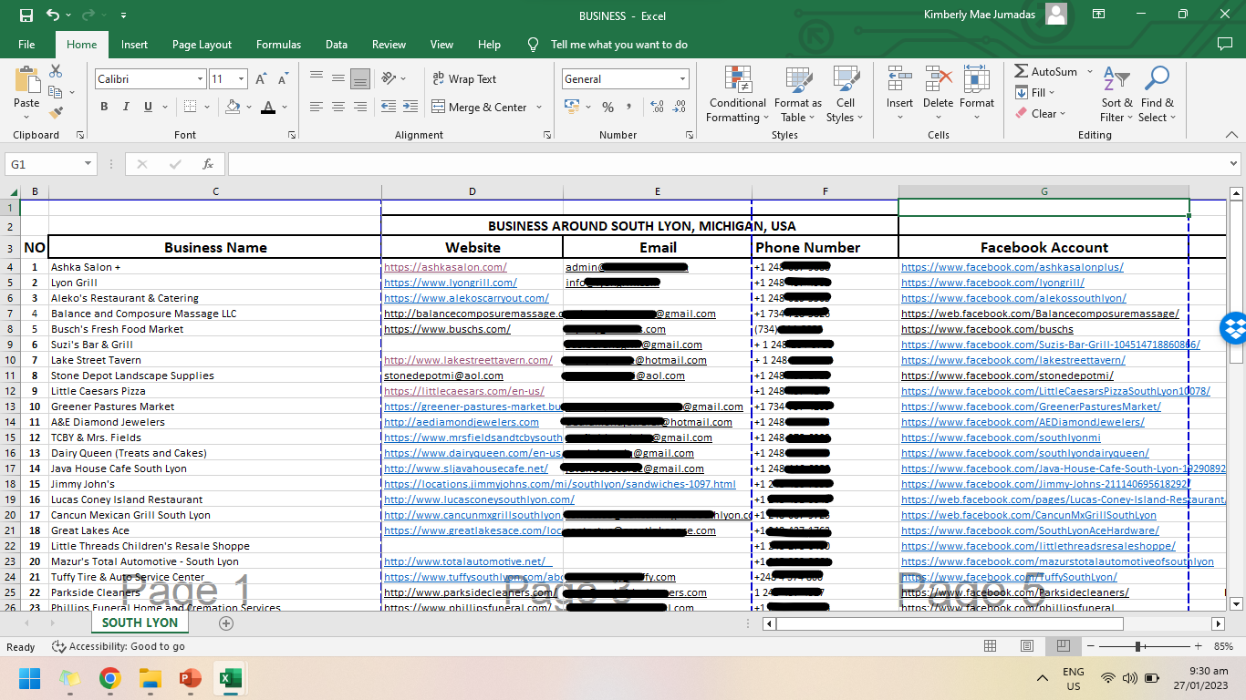The image size is (1246, 700).
Task: Click into the formula bar
Action: click(x=726, y=164)
